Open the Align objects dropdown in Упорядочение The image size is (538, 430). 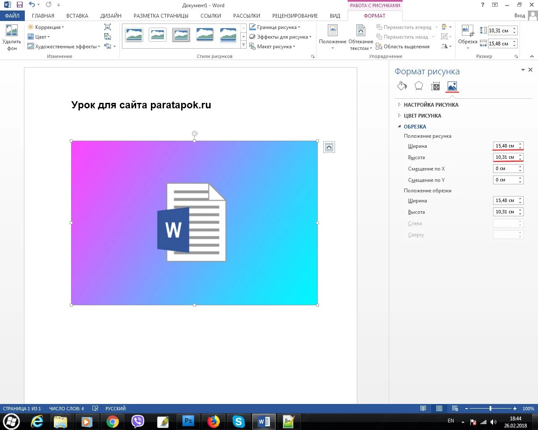446,27
